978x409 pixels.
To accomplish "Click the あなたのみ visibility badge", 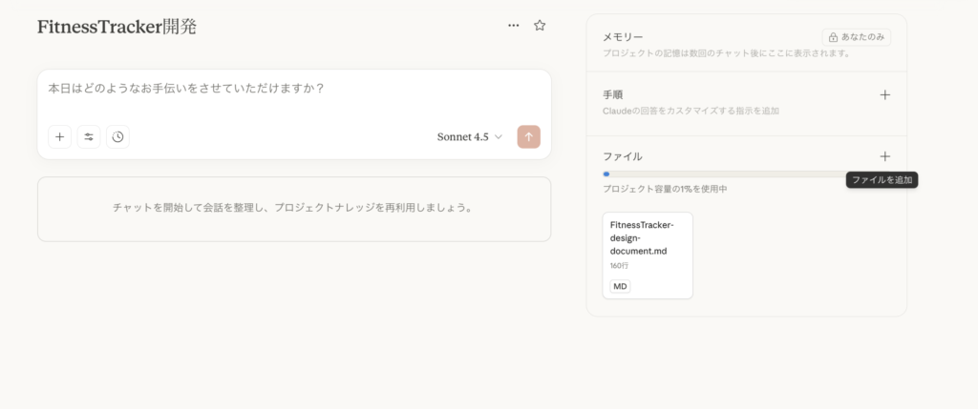I will click(857, 37).
